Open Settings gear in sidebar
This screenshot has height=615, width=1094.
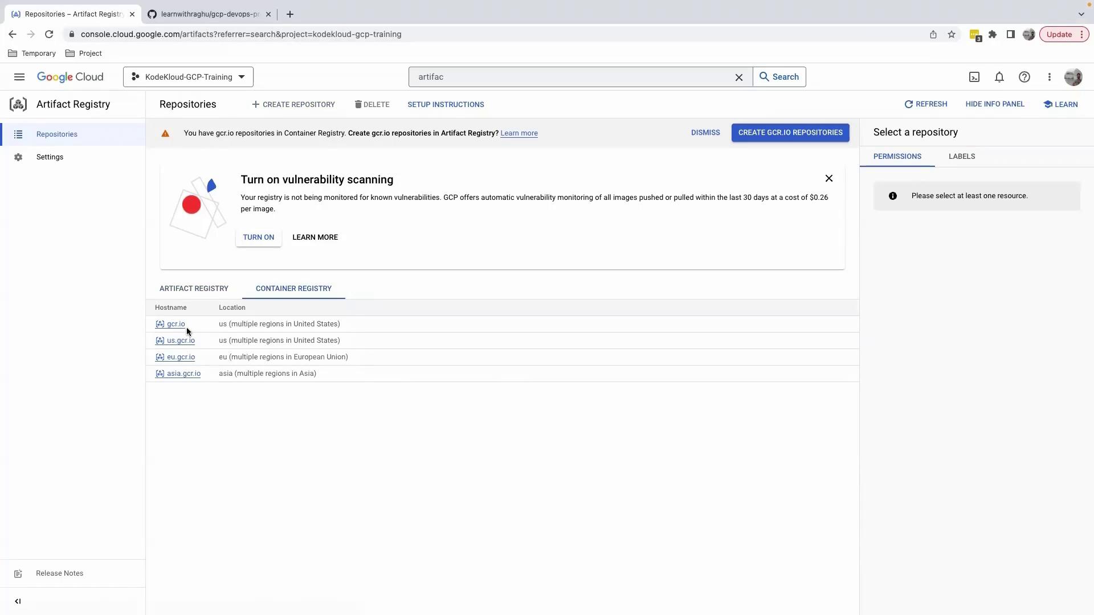tap(50, 157)
